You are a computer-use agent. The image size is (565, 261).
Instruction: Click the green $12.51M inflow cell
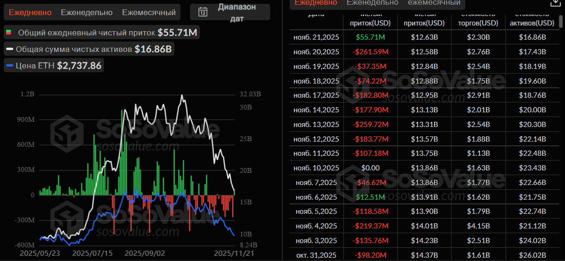370,197
